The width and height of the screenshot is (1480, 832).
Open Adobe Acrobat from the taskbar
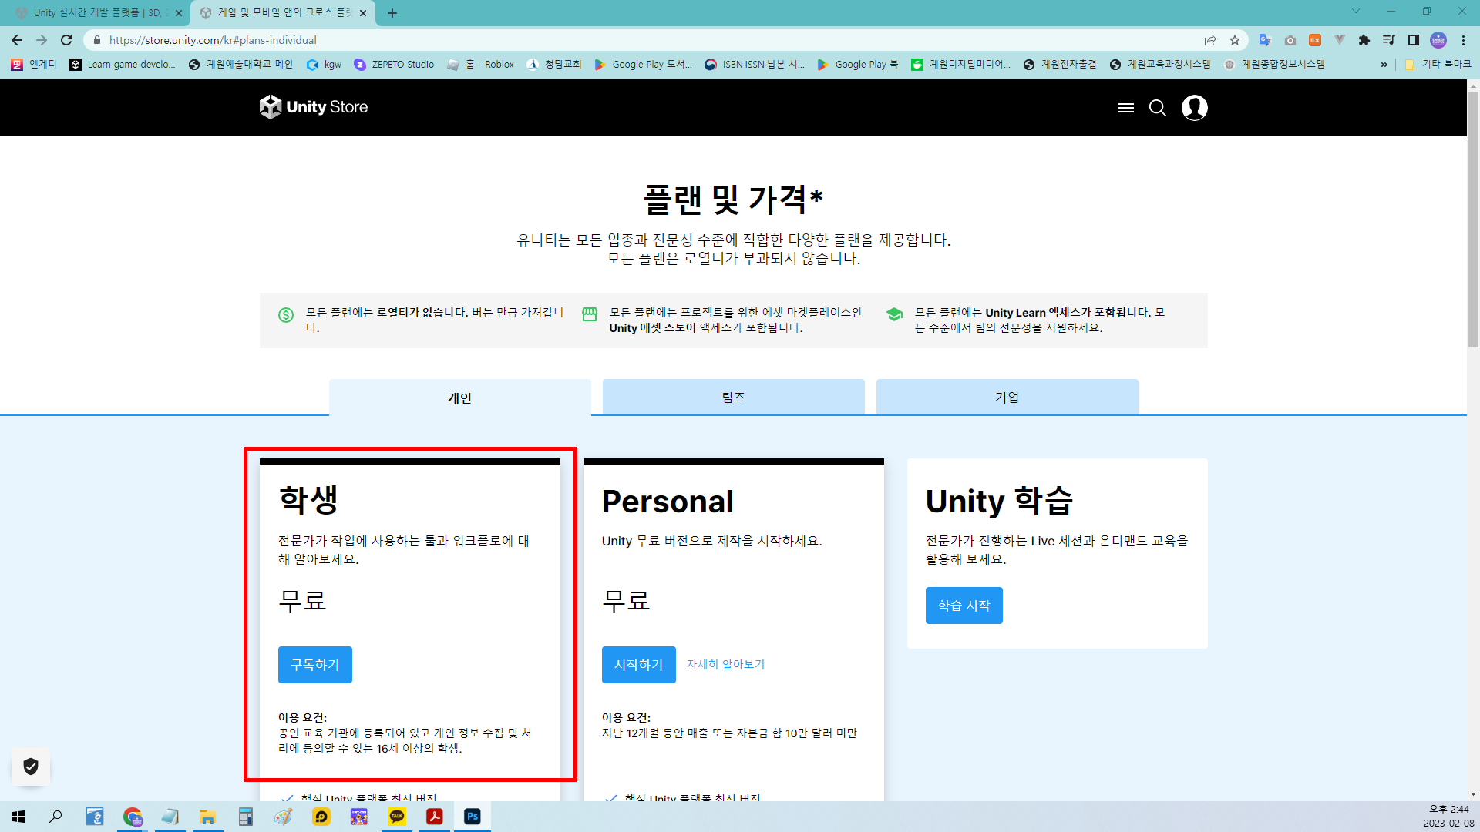[x=435, y=816]
